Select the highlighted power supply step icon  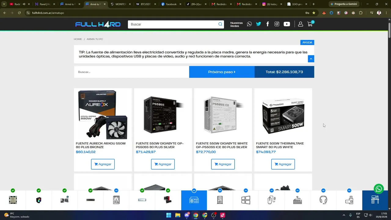[x=194, y=200]
